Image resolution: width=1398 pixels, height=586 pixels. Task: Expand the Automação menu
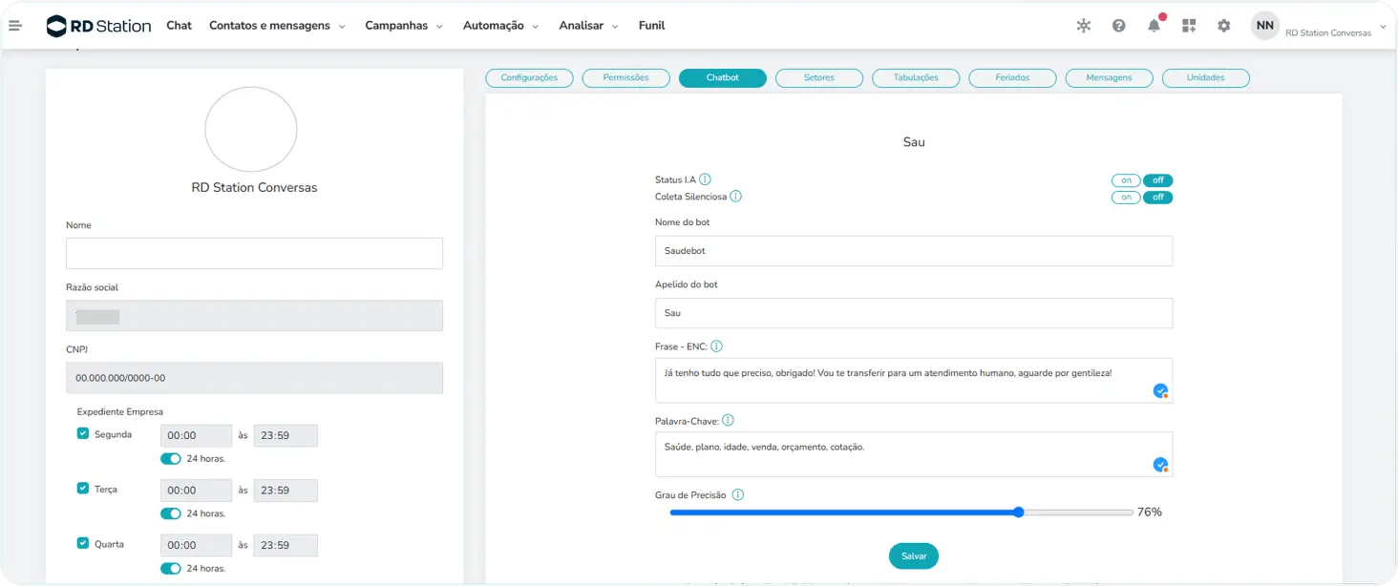501,26
